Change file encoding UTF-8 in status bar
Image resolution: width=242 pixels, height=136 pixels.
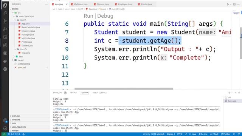pos(180,134)
